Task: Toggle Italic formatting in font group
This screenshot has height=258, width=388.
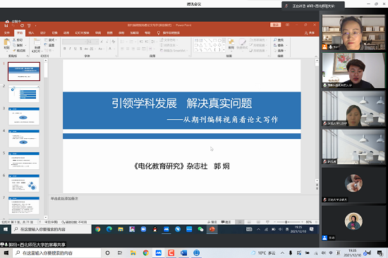Action: (70, 49)
